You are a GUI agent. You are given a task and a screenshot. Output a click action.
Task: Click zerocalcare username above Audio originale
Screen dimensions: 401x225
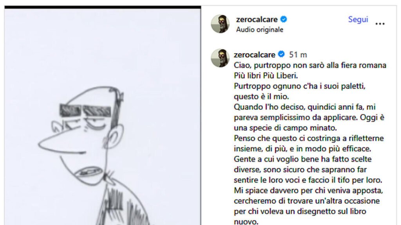point(257,20)
